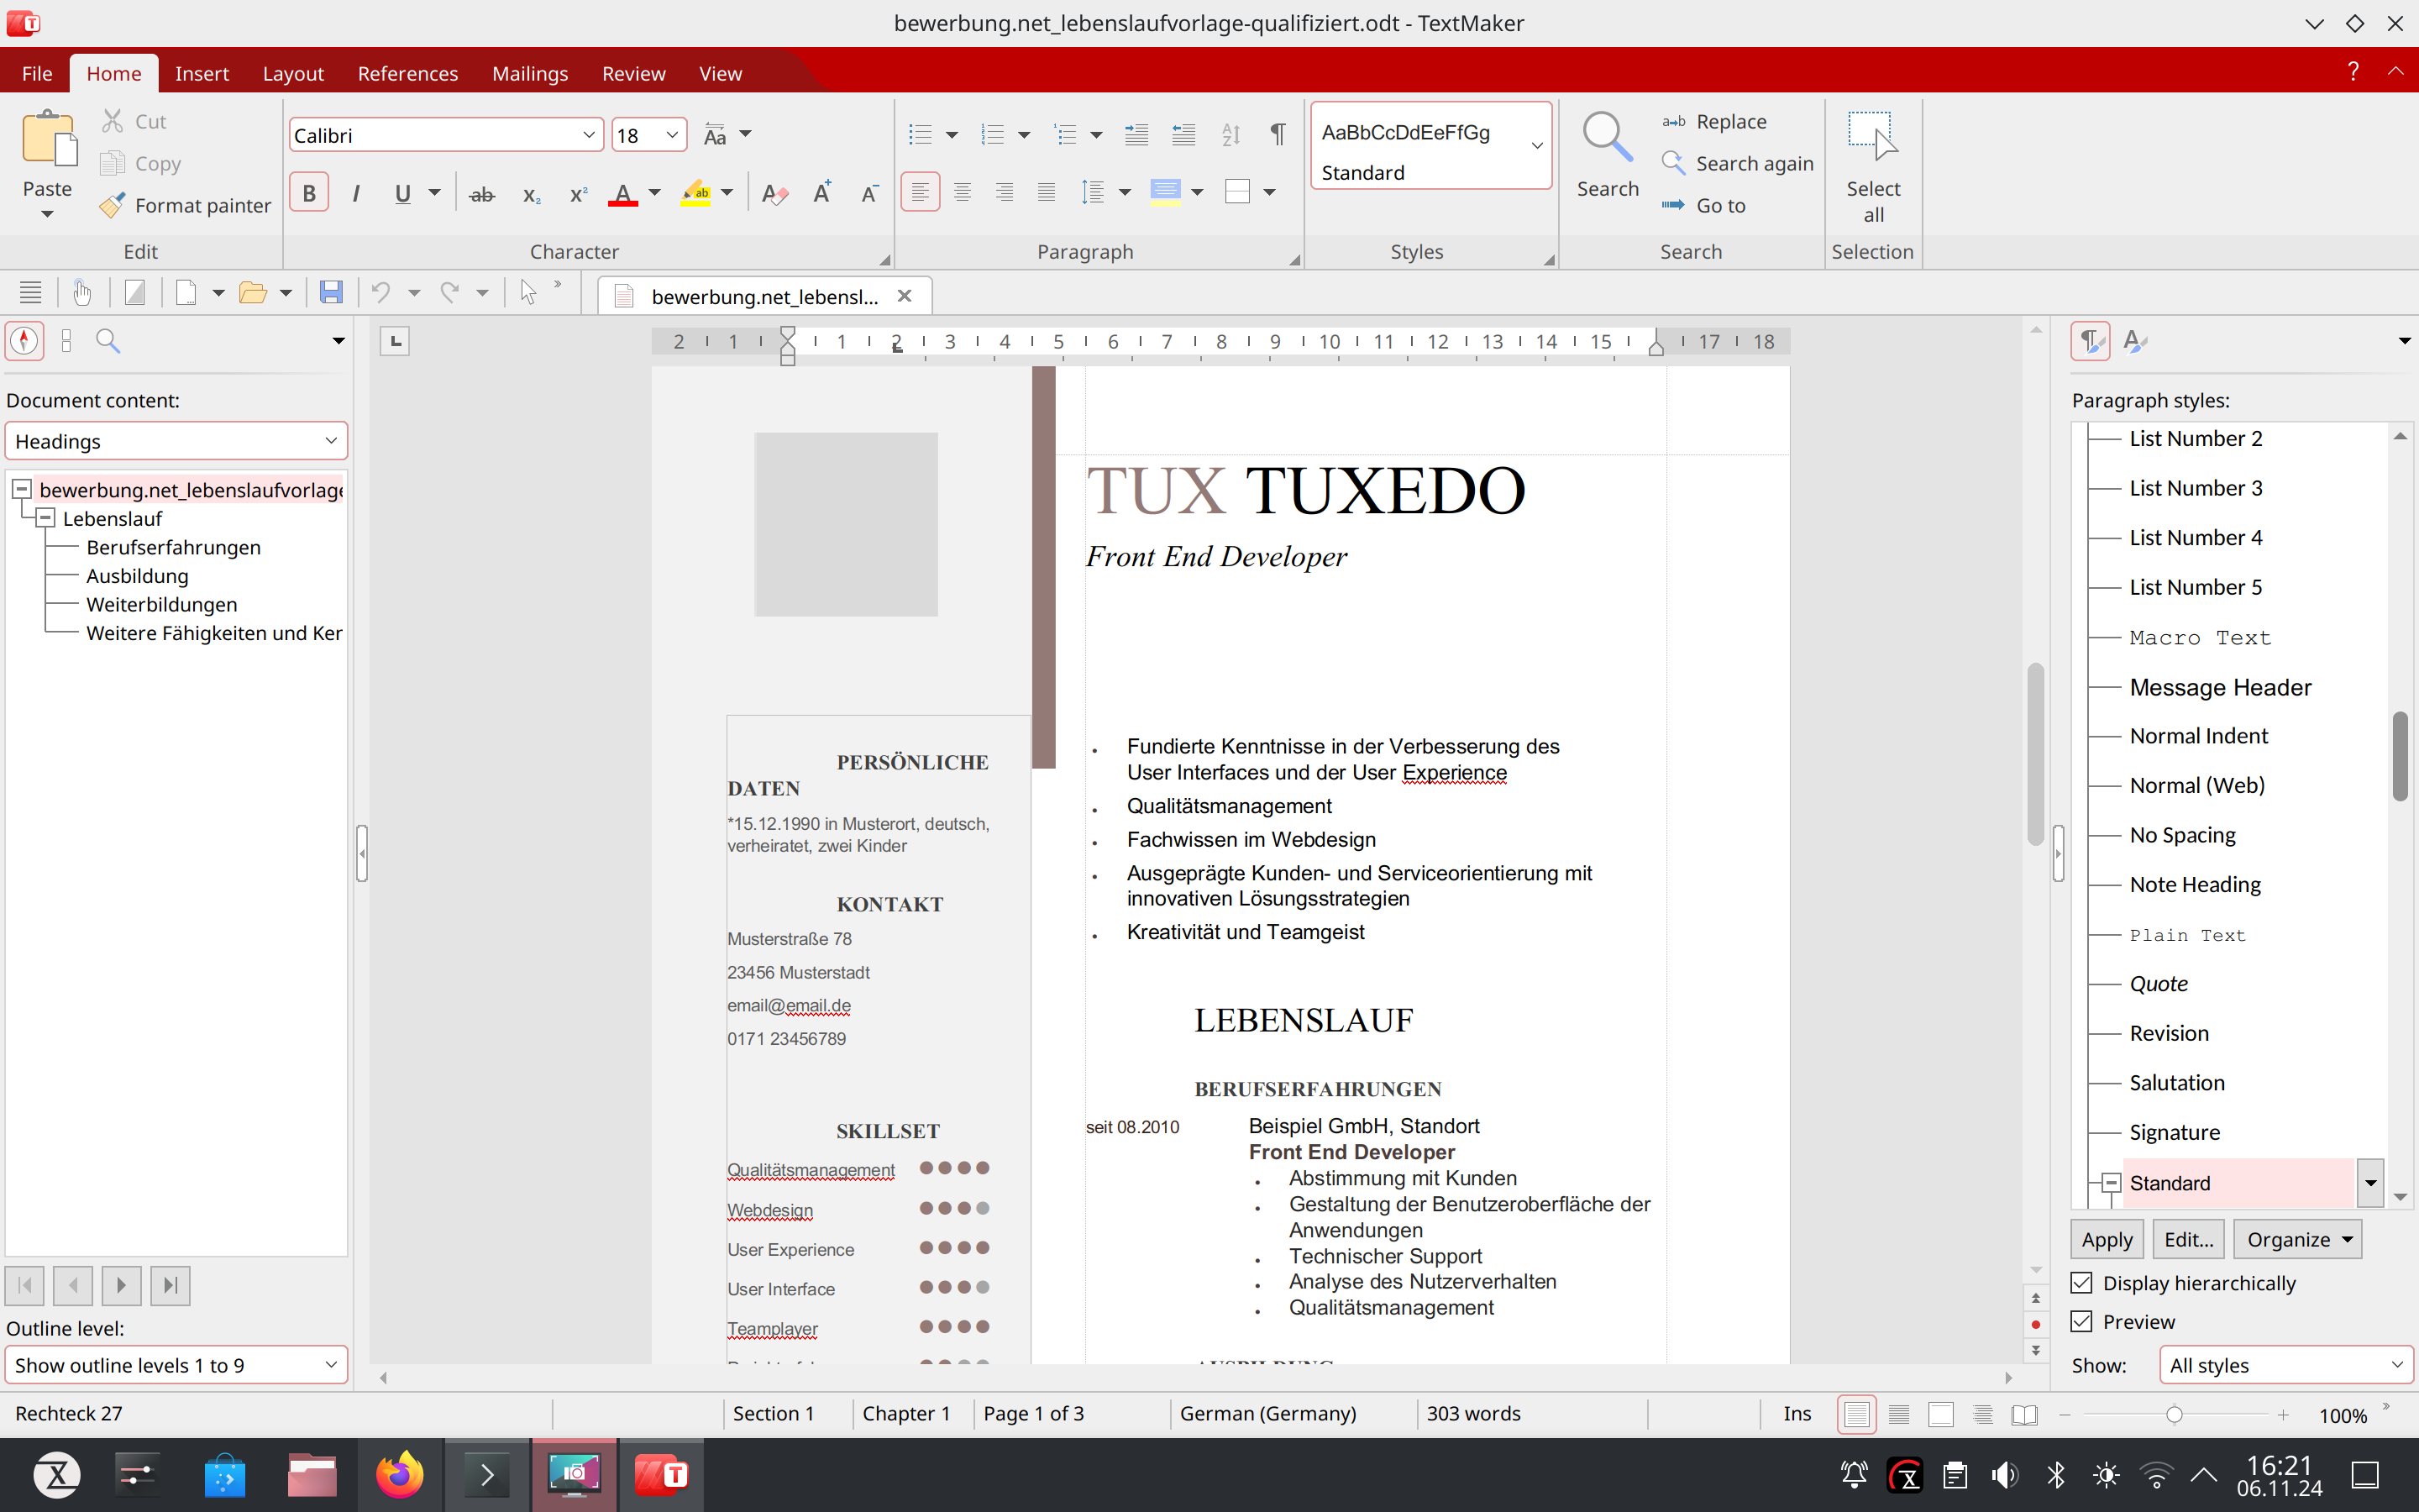Increase font size with grow icon
Image resolution: width=2419 pixels, height=1512 pixels.
click(821, 193)
